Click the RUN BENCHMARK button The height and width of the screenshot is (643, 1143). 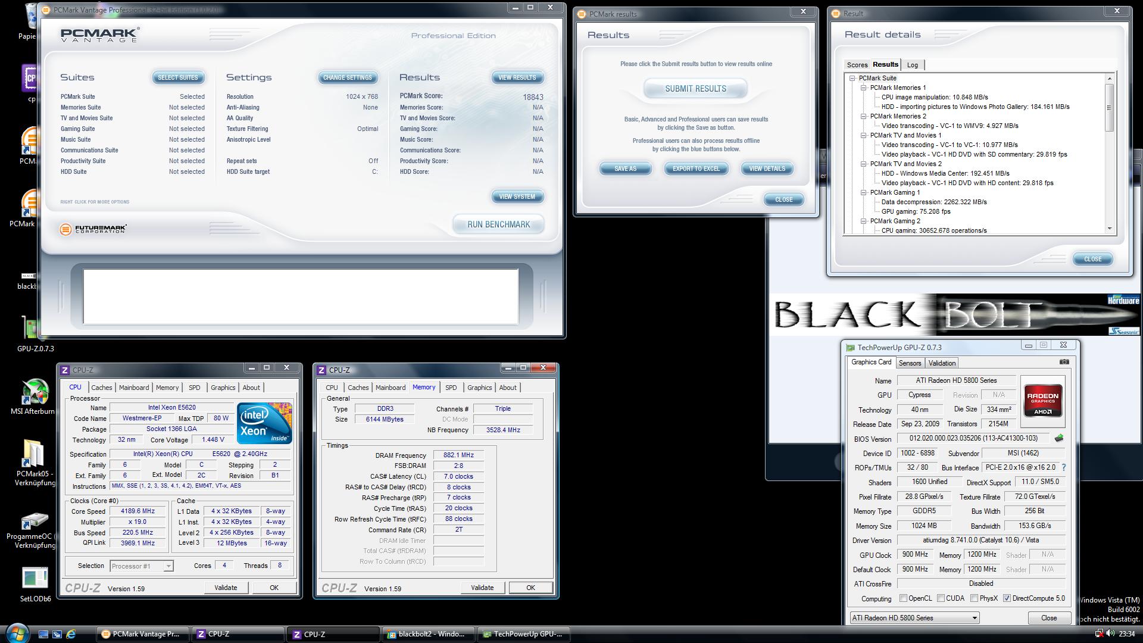498,224
